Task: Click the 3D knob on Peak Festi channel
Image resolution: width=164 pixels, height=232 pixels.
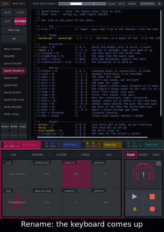Action: pos(47,144)
